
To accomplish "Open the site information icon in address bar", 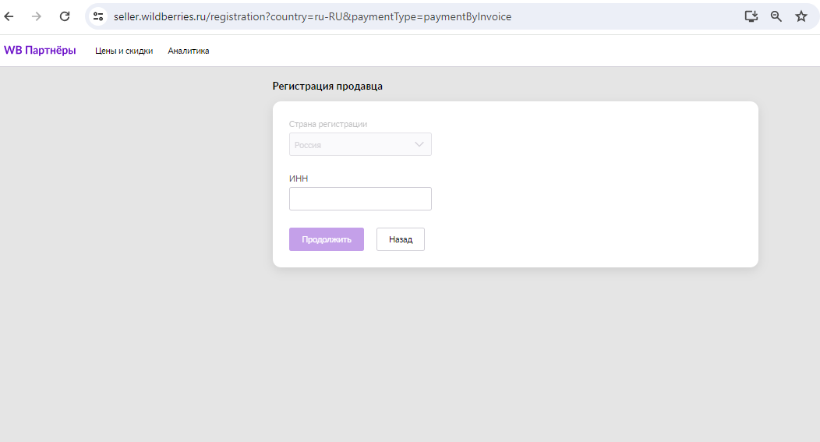I will tap(98, 16).
